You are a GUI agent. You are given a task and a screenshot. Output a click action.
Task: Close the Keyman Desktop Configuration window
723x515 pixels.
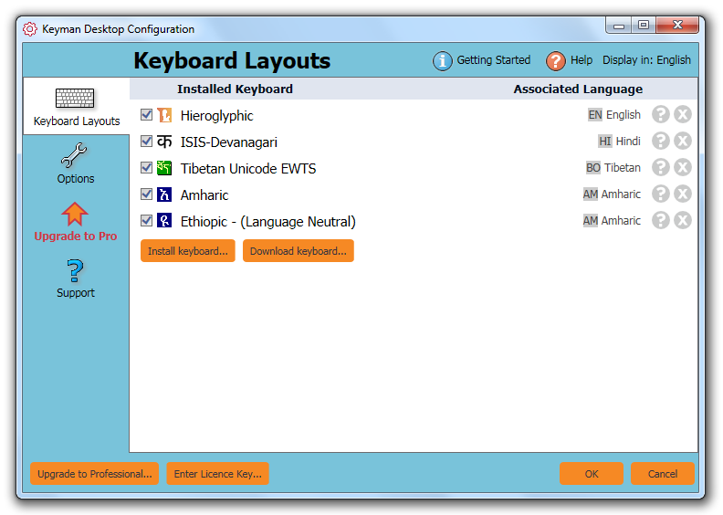677,26
